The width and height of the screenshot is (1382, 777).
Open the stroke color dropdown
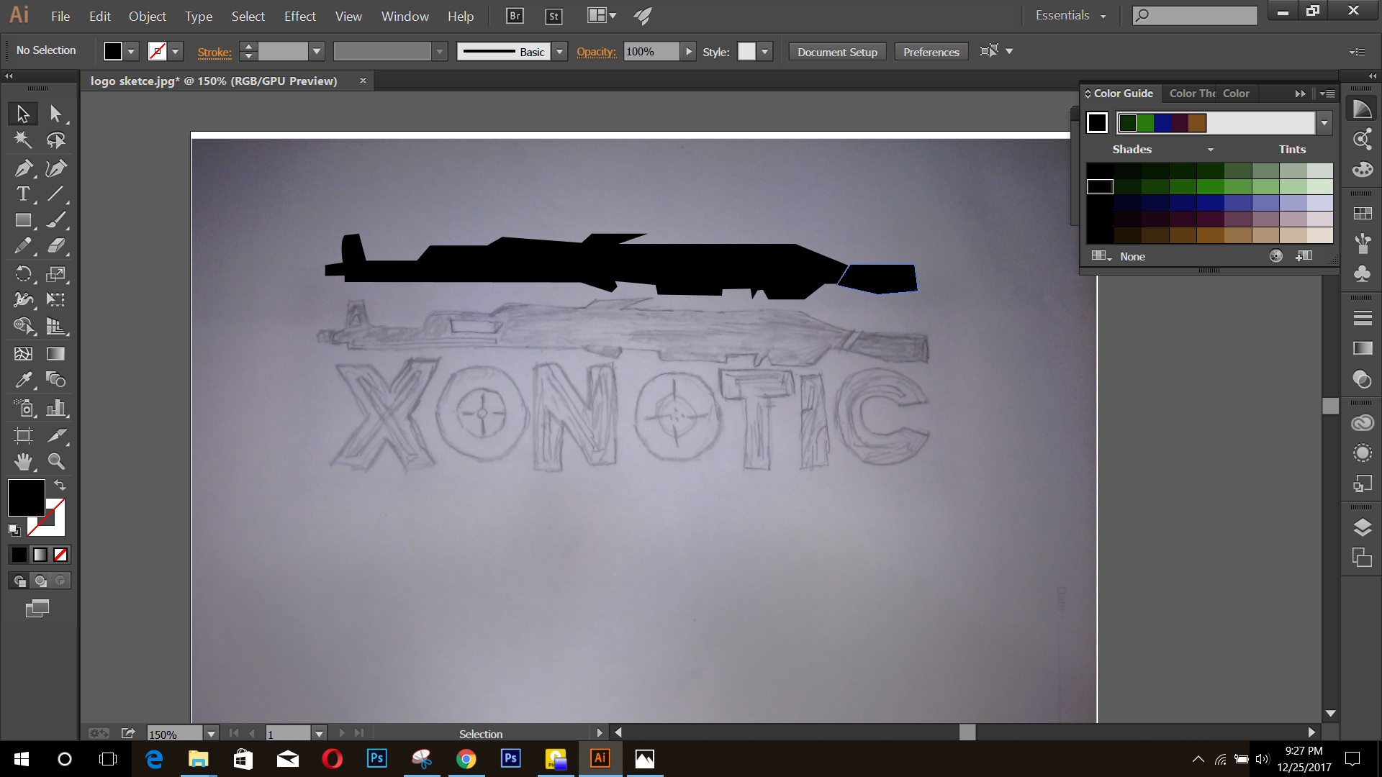tap(175, 52)
